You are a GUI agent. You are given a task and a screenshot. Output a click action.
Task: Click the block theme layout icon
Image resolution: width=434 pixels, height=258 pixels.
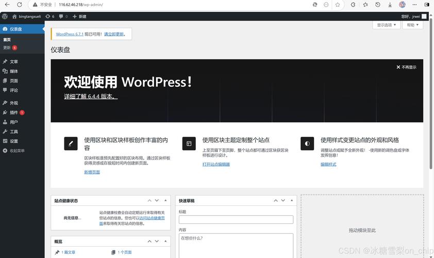(x=189, y=143)
